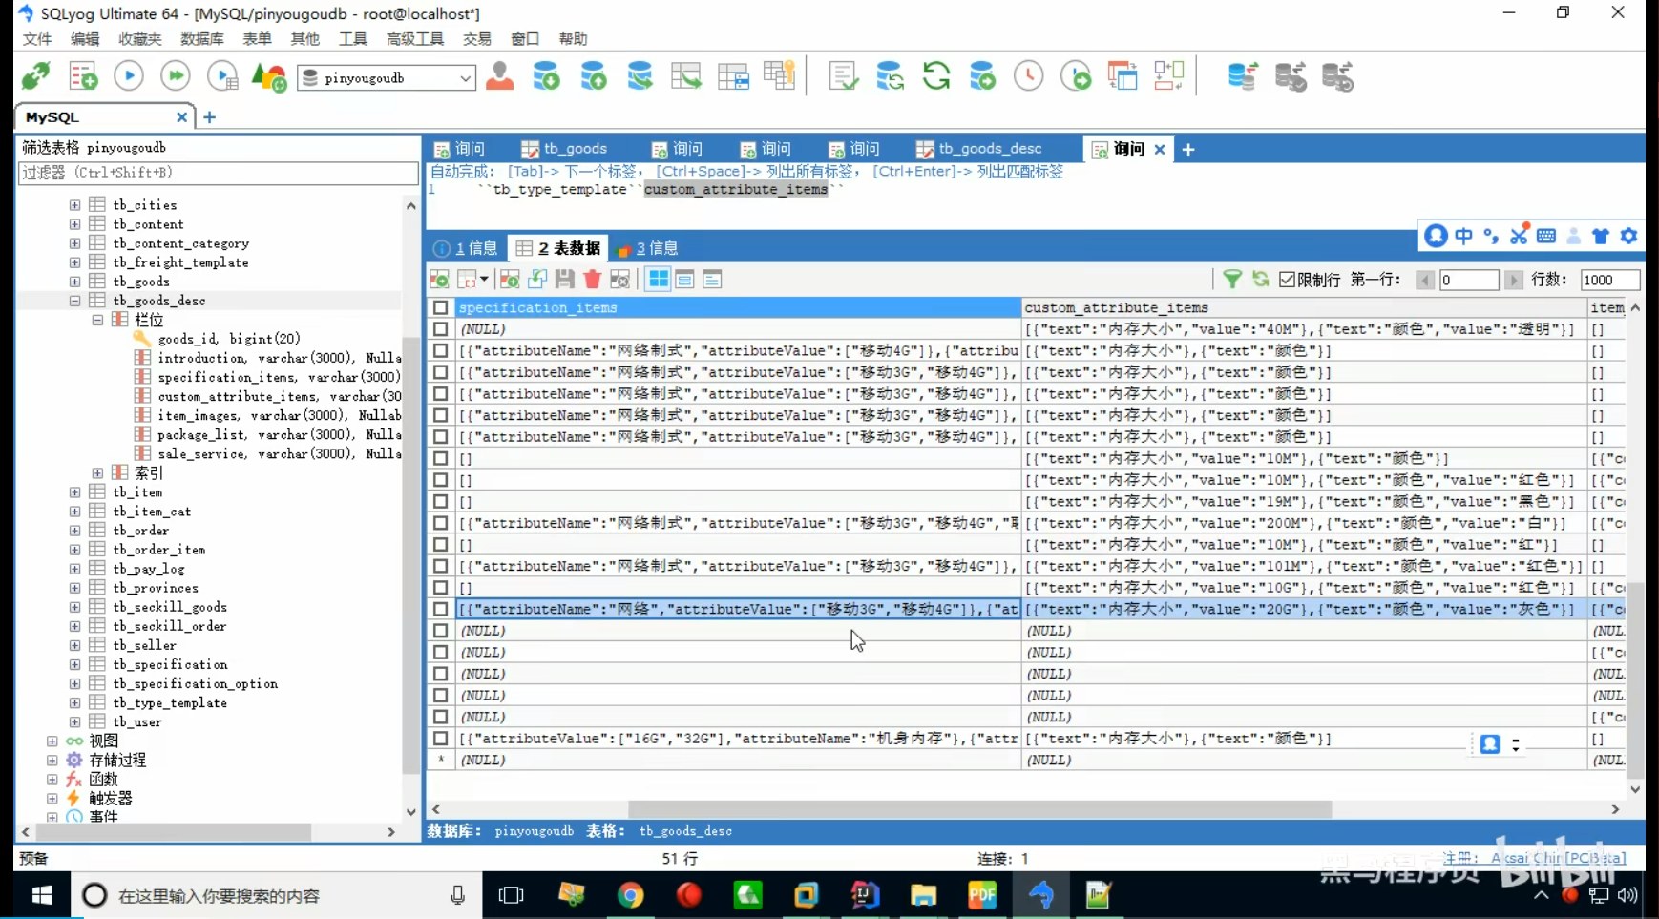The width and height of the screenshot is (1659, 919).
Task: Collapse the 栏位 columns node
Action: click(97, 320)
